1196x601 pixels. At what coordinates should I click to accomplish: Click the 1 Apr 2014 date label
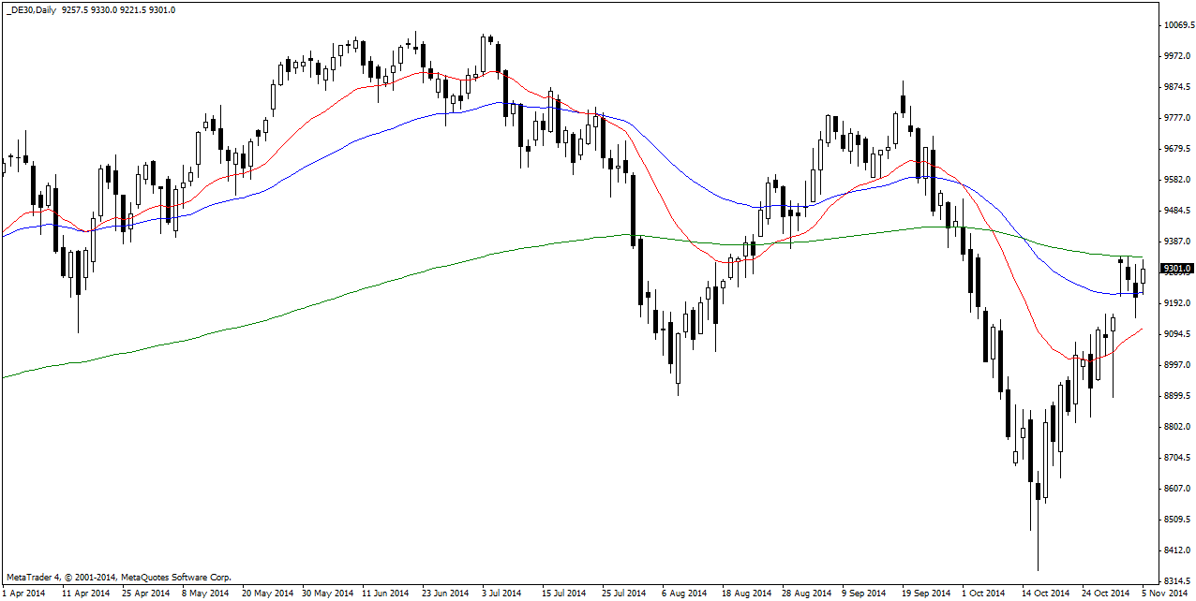(22, 593)
